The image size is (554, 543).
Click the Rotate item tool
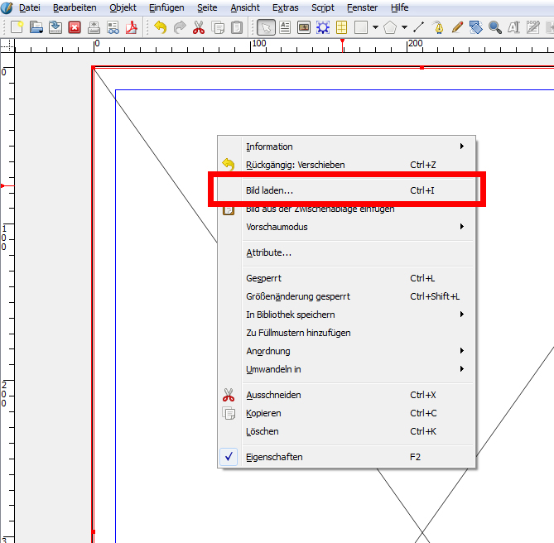pos(475,27)
